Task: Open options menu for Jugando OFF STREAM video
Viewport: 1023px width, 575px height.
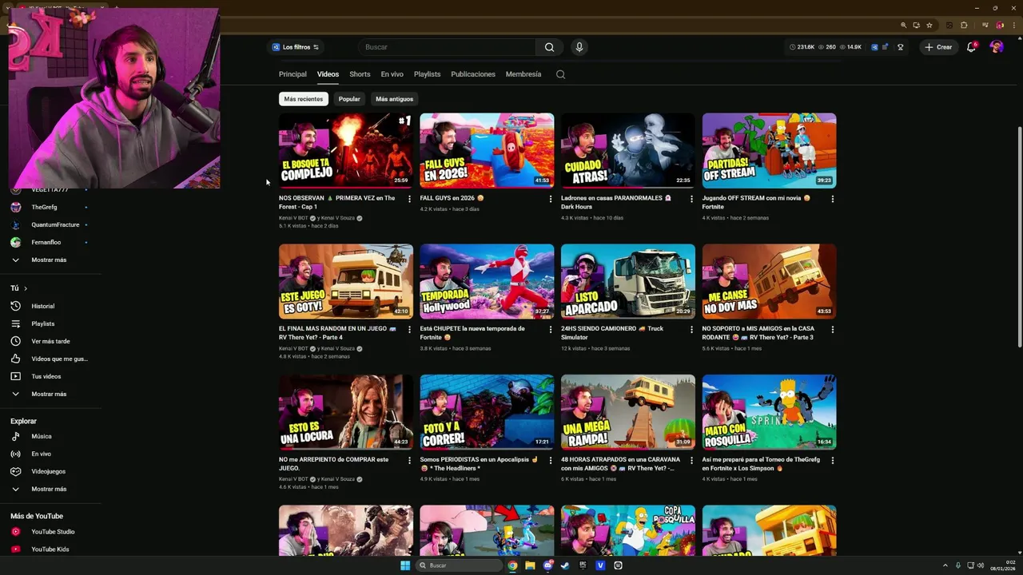Action: (832, 199)
